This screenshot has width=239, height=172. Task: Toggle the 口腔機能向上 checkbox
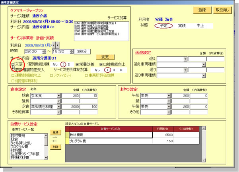pos(101,64)
